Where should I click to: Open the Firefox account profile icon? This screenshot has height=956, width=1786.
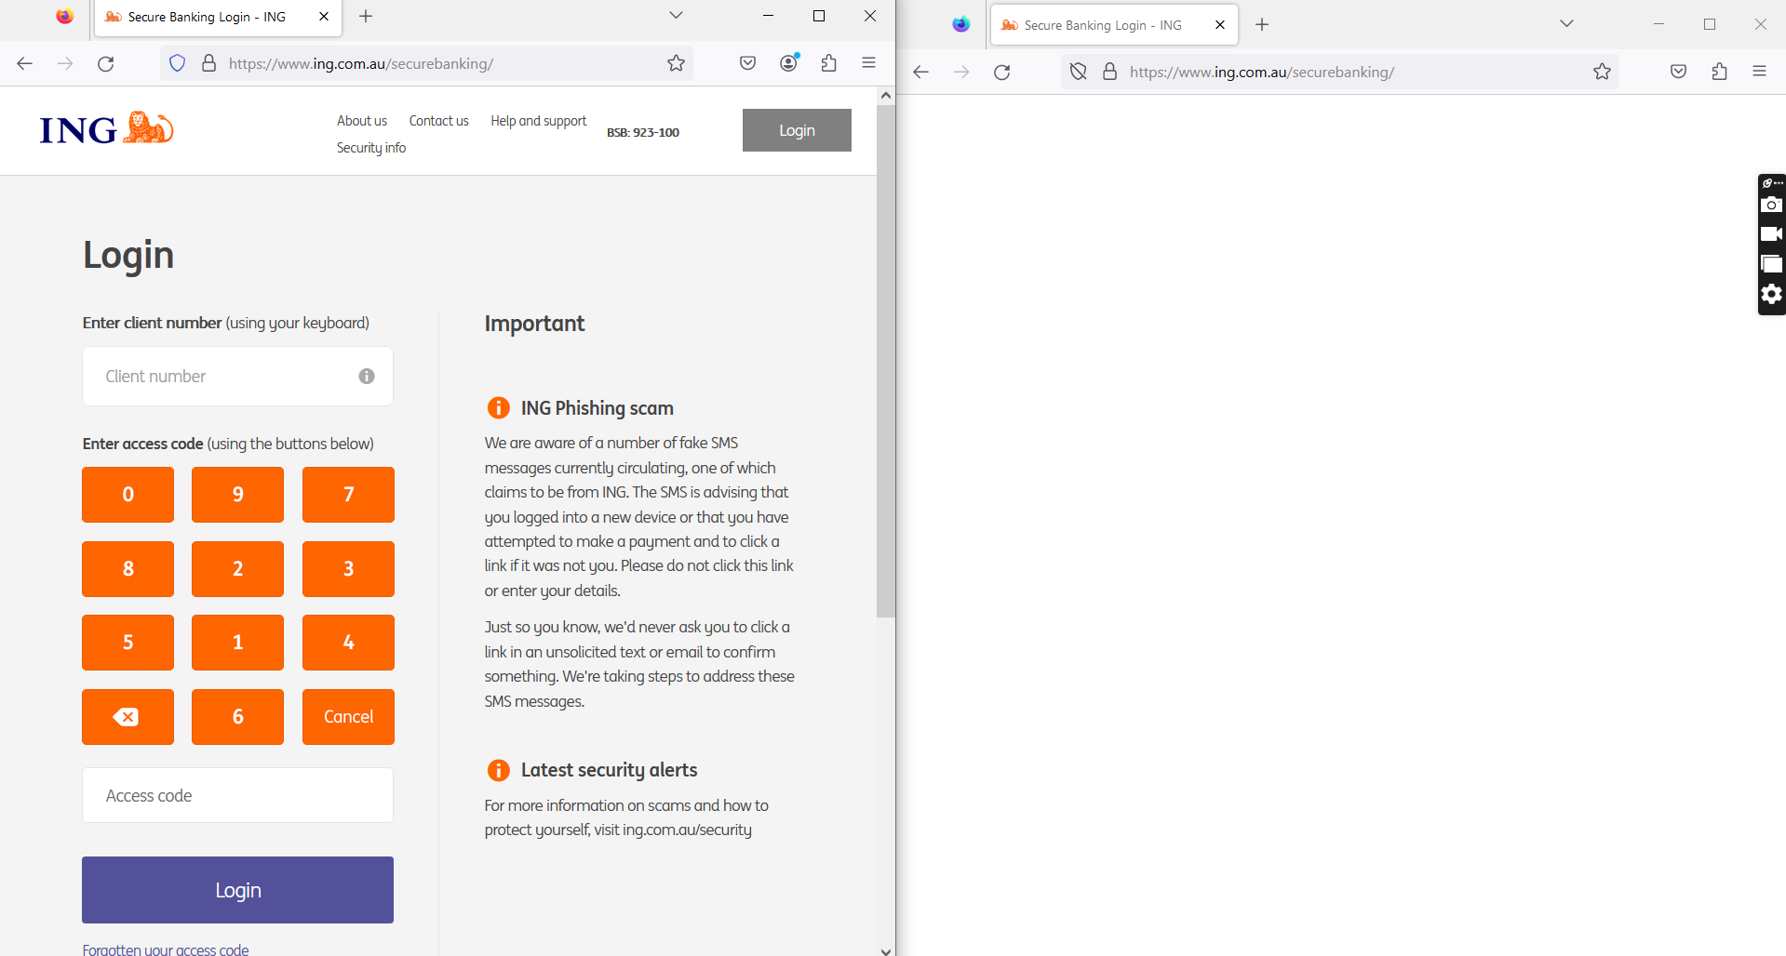tap(787, 63)
